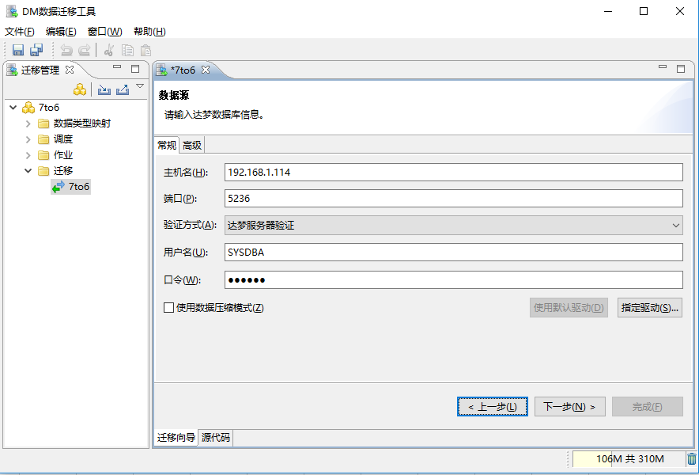
Task: Open the 帮助(H) menu
Action: [x=149, y=31]
